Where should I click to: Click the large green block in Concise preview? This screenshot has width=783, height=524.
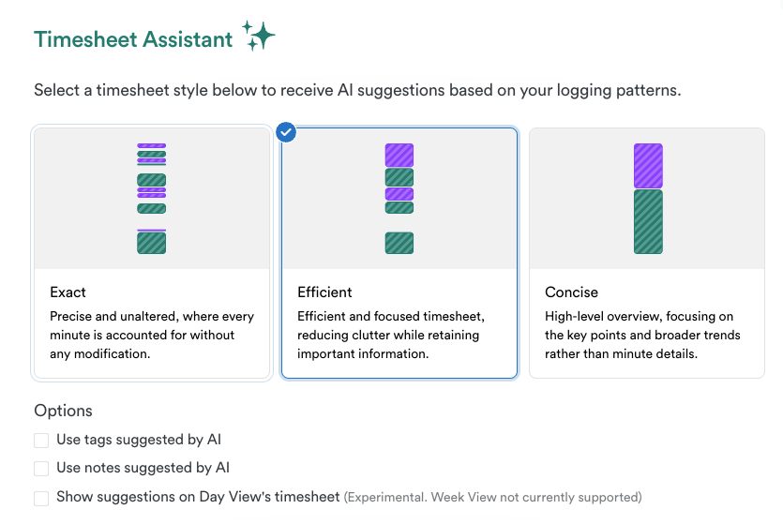point(648,222)
